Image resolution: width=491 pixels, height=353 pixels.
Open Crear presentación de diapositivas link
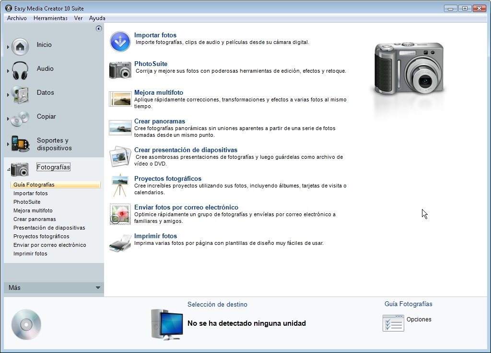click(x=186, y=150)
